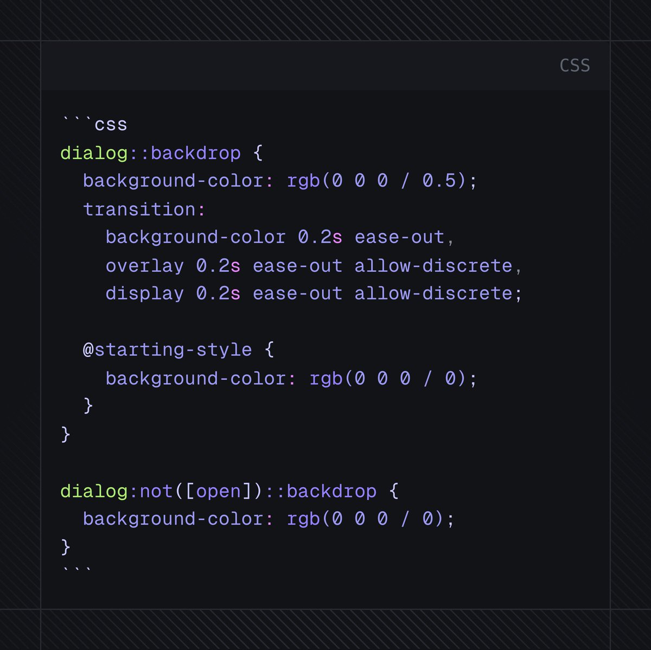Click the CSS language label in header
The image size is (651, 650).
[575, 66]
